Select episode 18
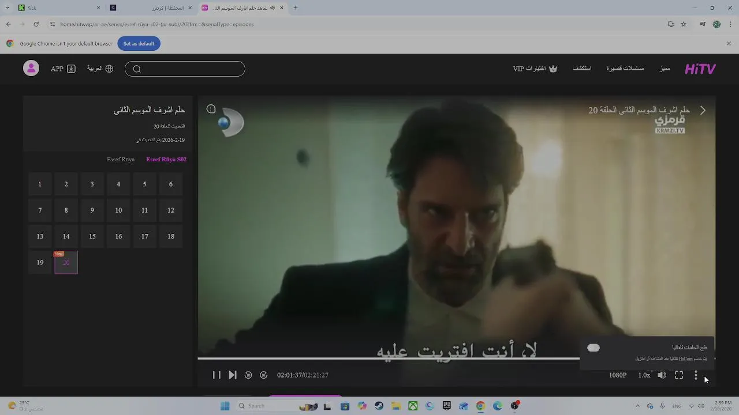Viewport: 739px width, 415px height. tap(171, 236)
